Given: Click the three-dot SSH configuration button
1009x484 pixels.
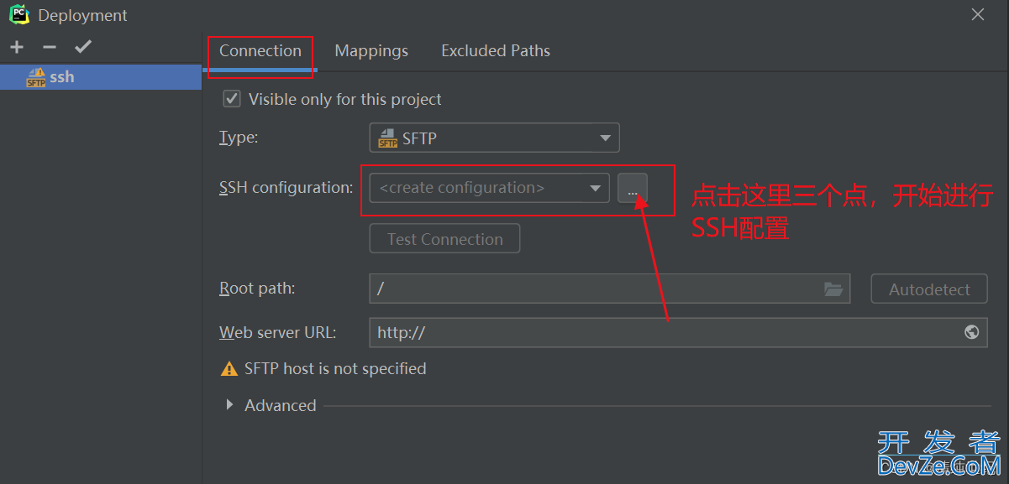Looking at the screenshot, I should pyautogui.click(x=633, y=188).
